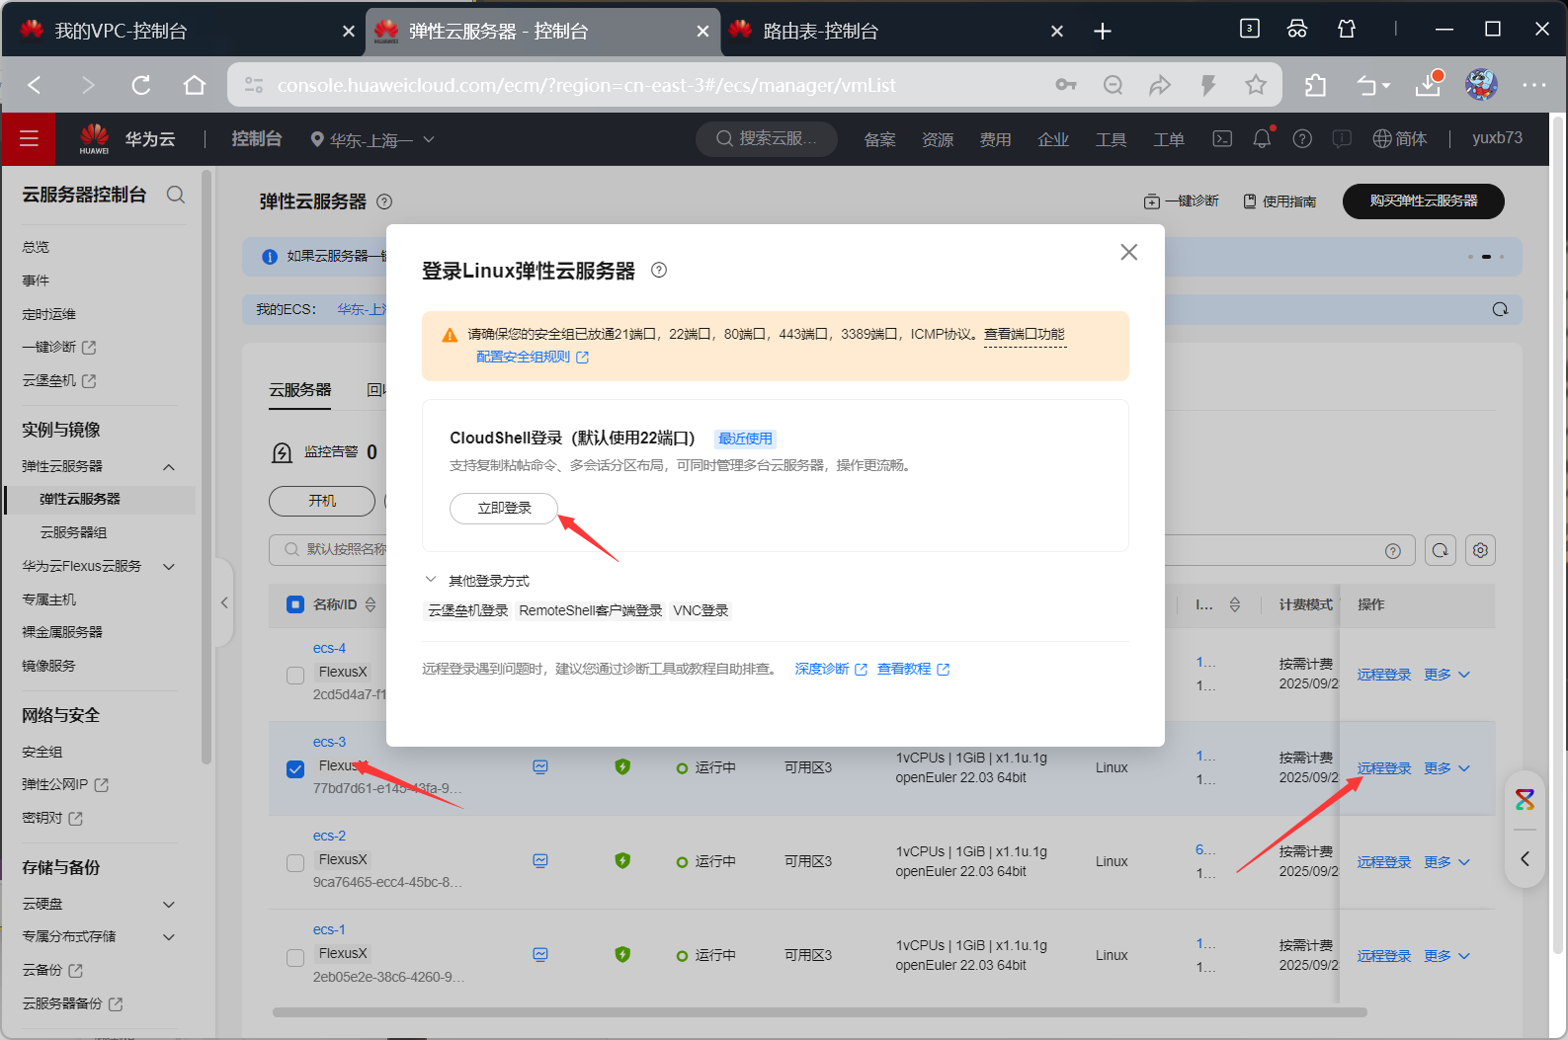Viewport: 1568px width, 1040px height.
Task: Click the help icon beside 登录Linux弹性云服务器 title
Action: pos(659,270)
